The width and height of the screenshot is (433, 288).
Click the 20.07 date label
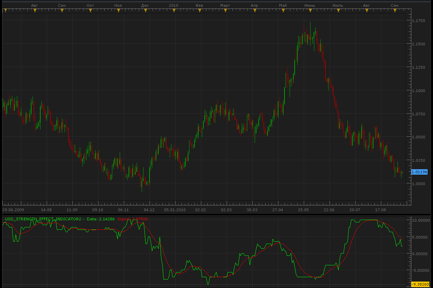[355, 210]
